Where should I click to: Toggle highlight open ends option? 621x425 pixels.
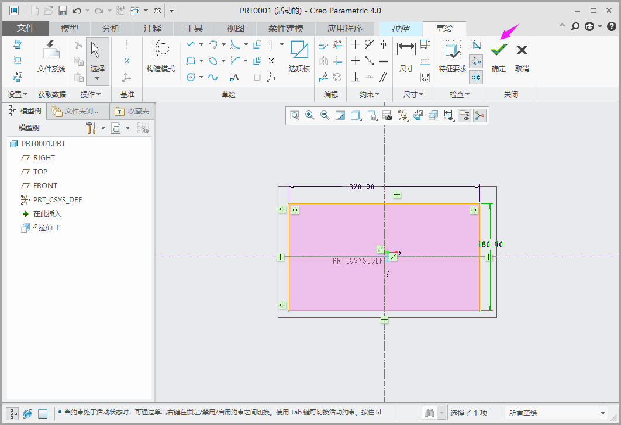[x=476, y=61]
